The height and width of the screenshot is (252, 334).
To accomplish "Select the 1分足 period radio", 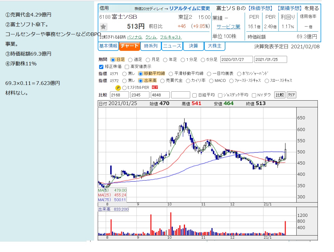I will [183, 60].
